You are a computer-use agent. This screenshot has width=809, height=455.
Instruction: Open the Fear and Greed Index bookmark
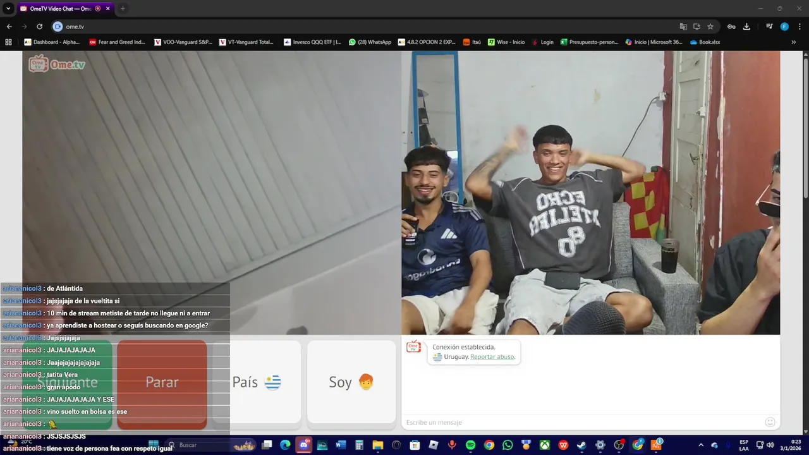(118, 42)
